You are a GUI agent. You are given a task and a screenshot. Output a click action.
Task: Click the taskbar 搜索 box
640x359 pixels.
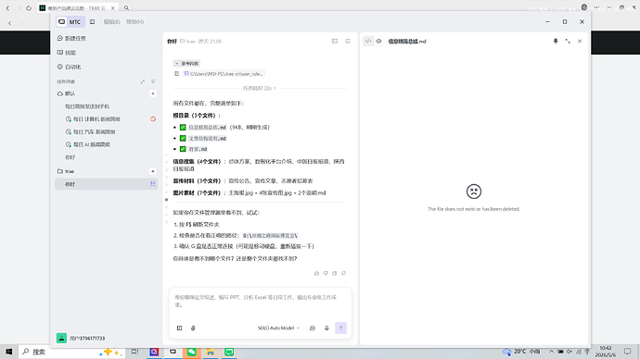point(70,352)
